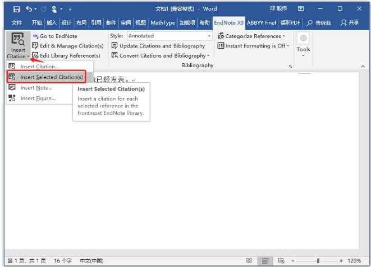The image size is (371, 267).
Task: Switch to the 审阅 tab
Action: click(126, 22)
